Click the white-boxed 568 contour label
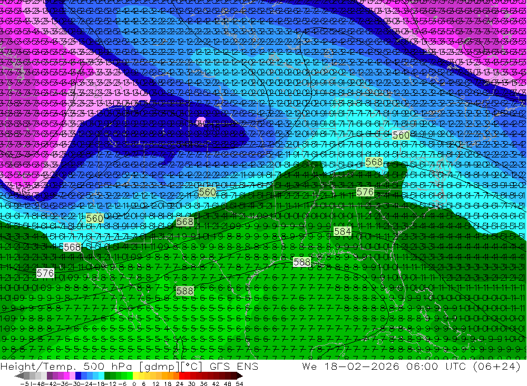527x386 pixels. (x=72, y=248)
